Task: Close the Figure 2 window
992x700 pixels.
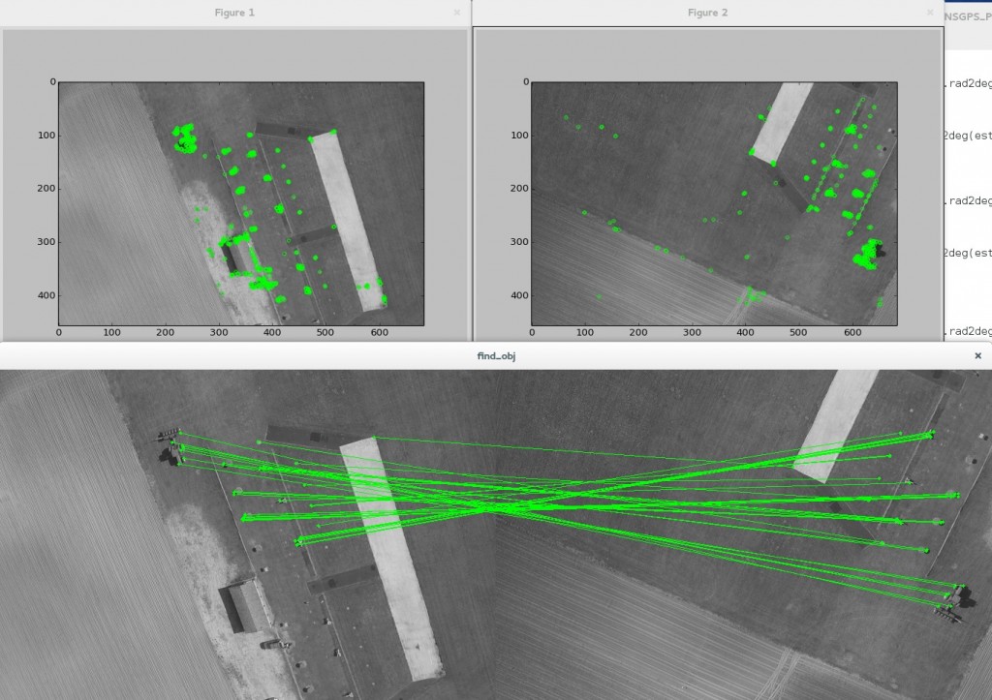Action: [x=928, y=13]
